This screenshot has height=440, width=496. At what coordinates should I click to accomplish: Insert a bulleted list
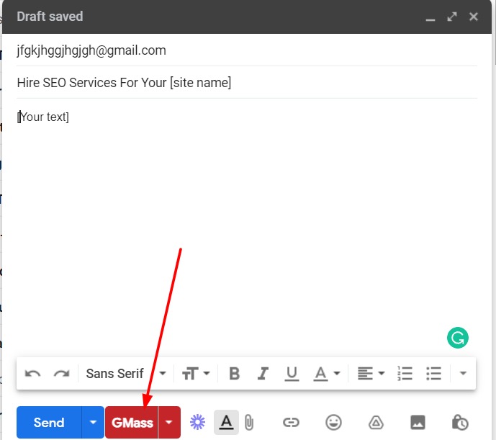click(x=433, y=374)
